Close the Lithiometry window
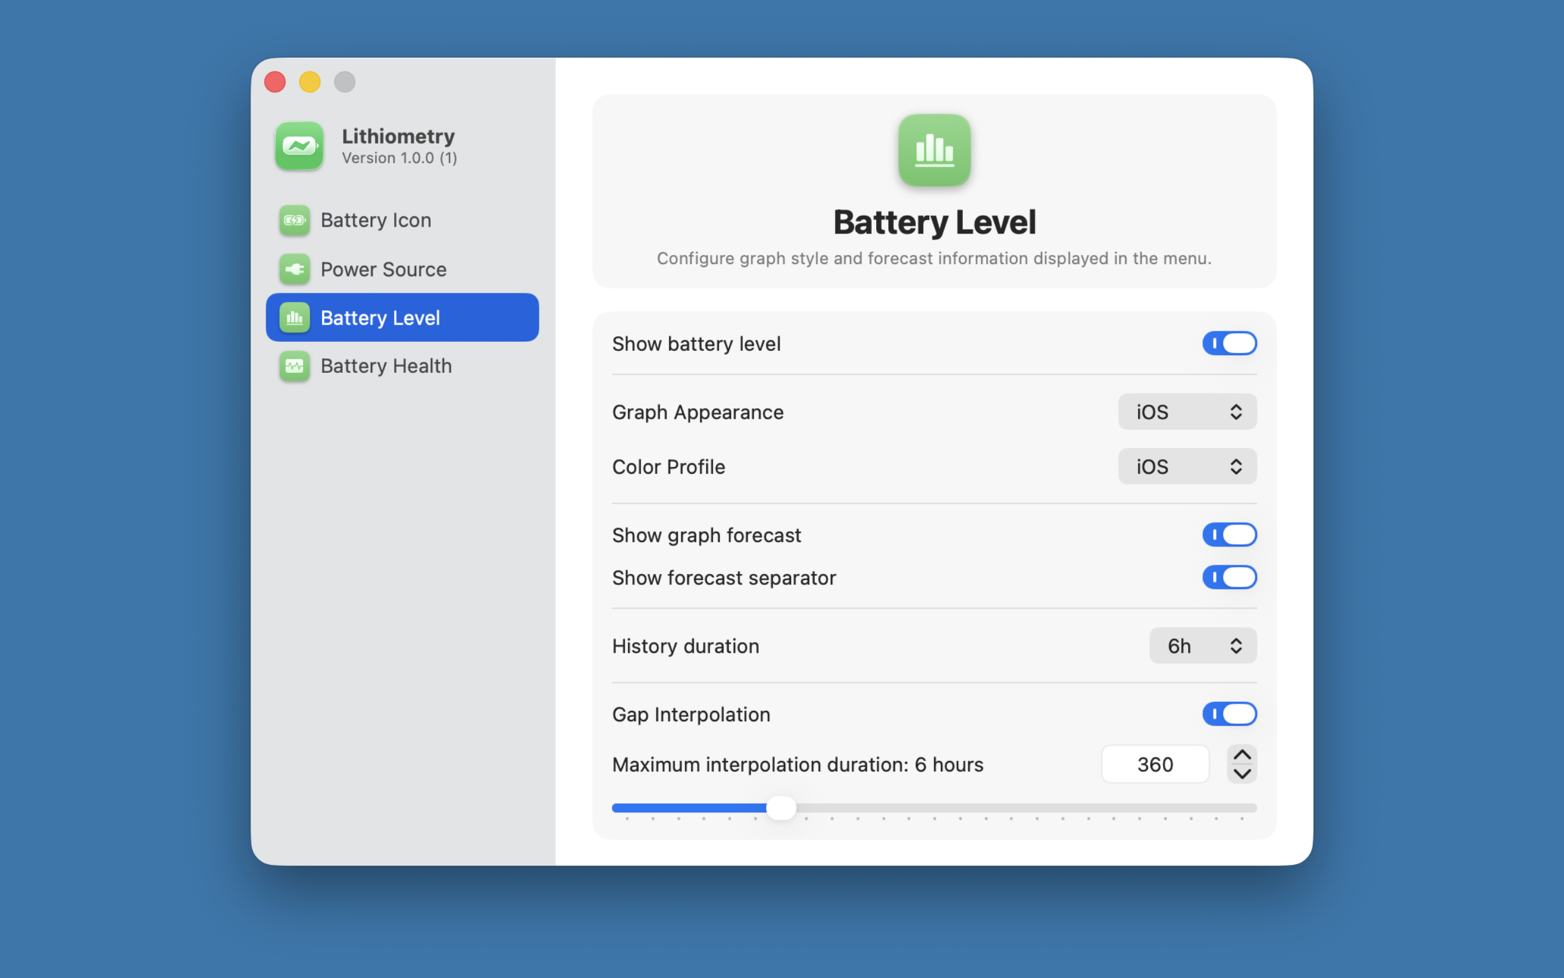Image resolution: width=1564 pixels, height=978 pixels. [276, 82]
